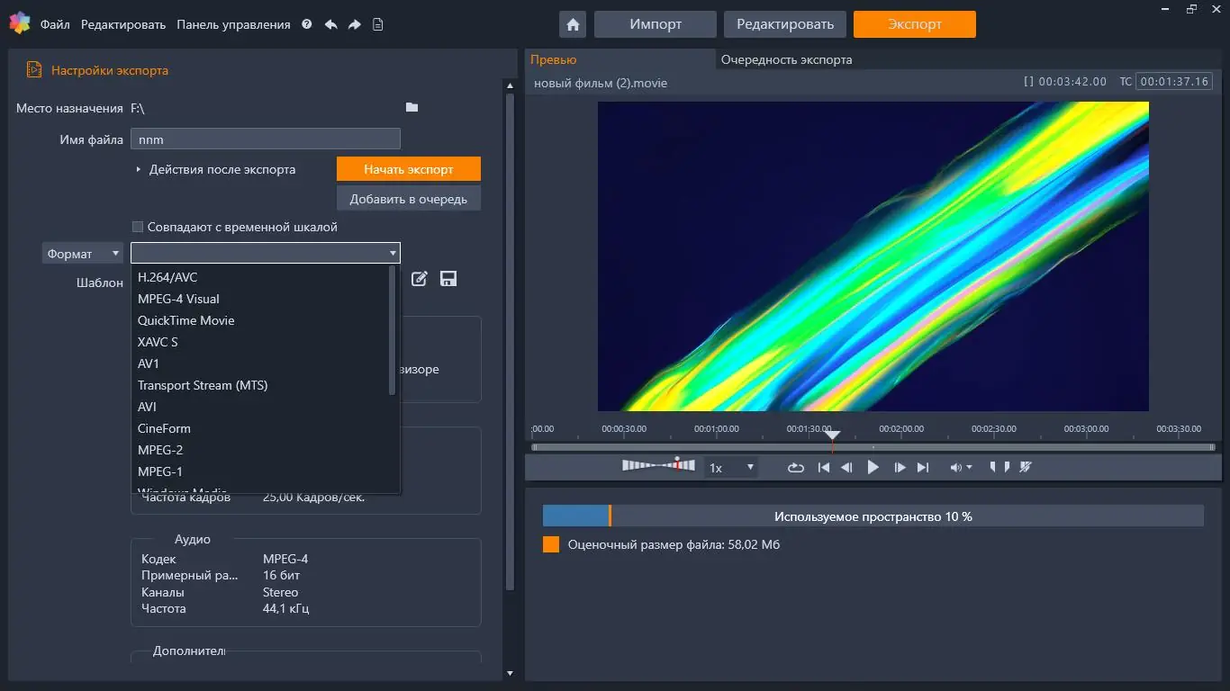This screenshot has width=1230, height=691.
Task: Edit the export preset with the pencil icon
Action: point(419,279)
